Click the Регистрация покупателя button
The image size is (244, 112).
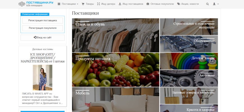43,28
